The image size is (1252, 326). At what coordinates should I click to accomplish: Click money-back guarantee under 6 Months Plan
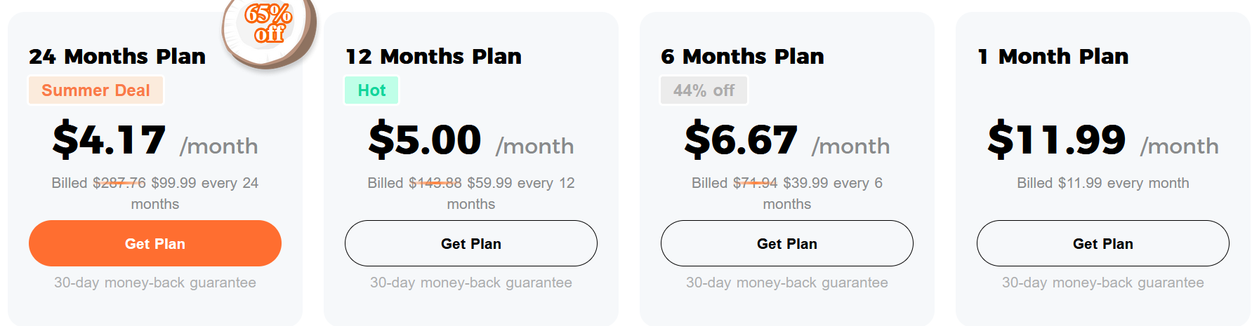pyautogui.click(x=787, y=283)
